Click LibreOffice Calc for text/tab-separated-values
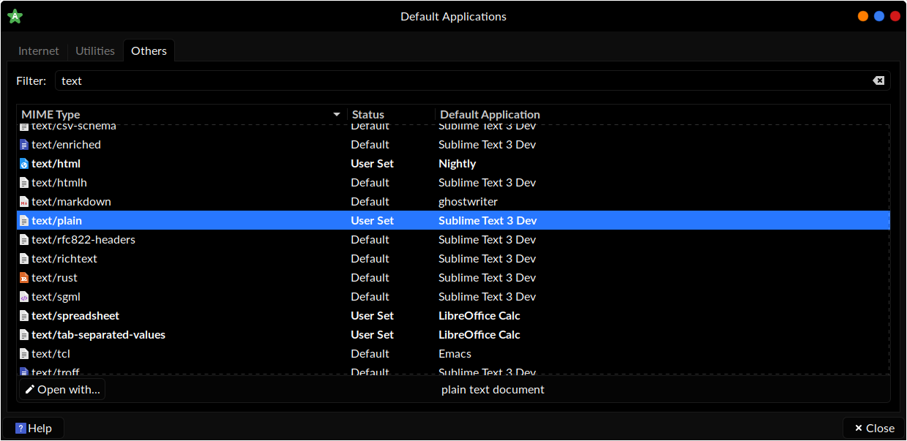Screen dimensions: 907x441 [x=479, y=335]
